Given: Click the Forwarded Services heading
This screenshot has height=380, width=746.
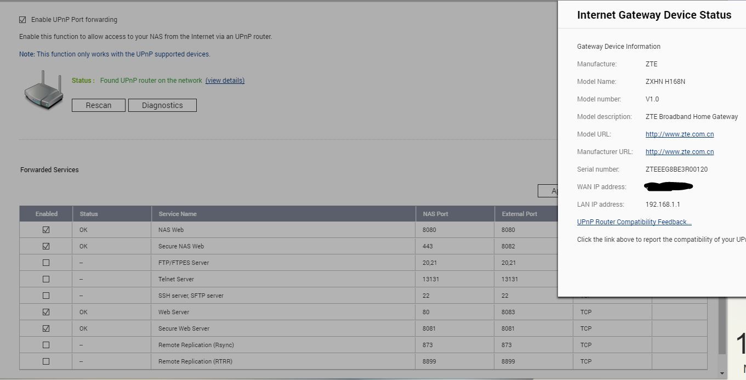Looking at the screenshot, I should 49,170.
